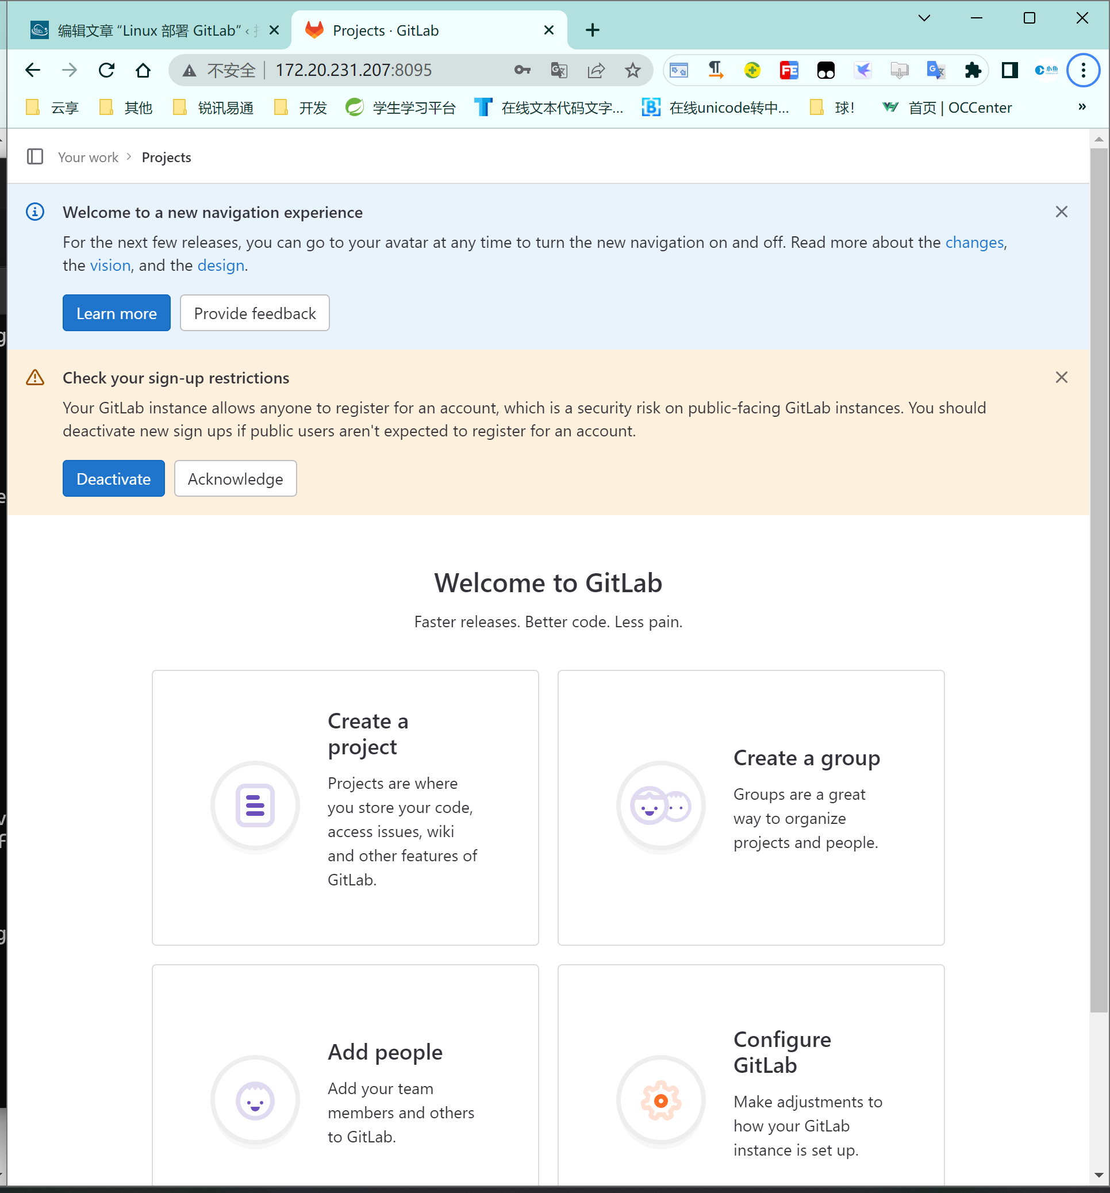Toggle the browser side panel icon
Image resolution: width=1110 pixels, height=1193 pixels.
pos(1010,70)
